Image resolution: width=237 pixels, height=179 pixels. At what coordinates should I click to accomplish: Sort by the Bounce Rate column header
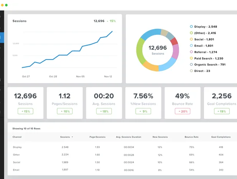click(191, 137)
